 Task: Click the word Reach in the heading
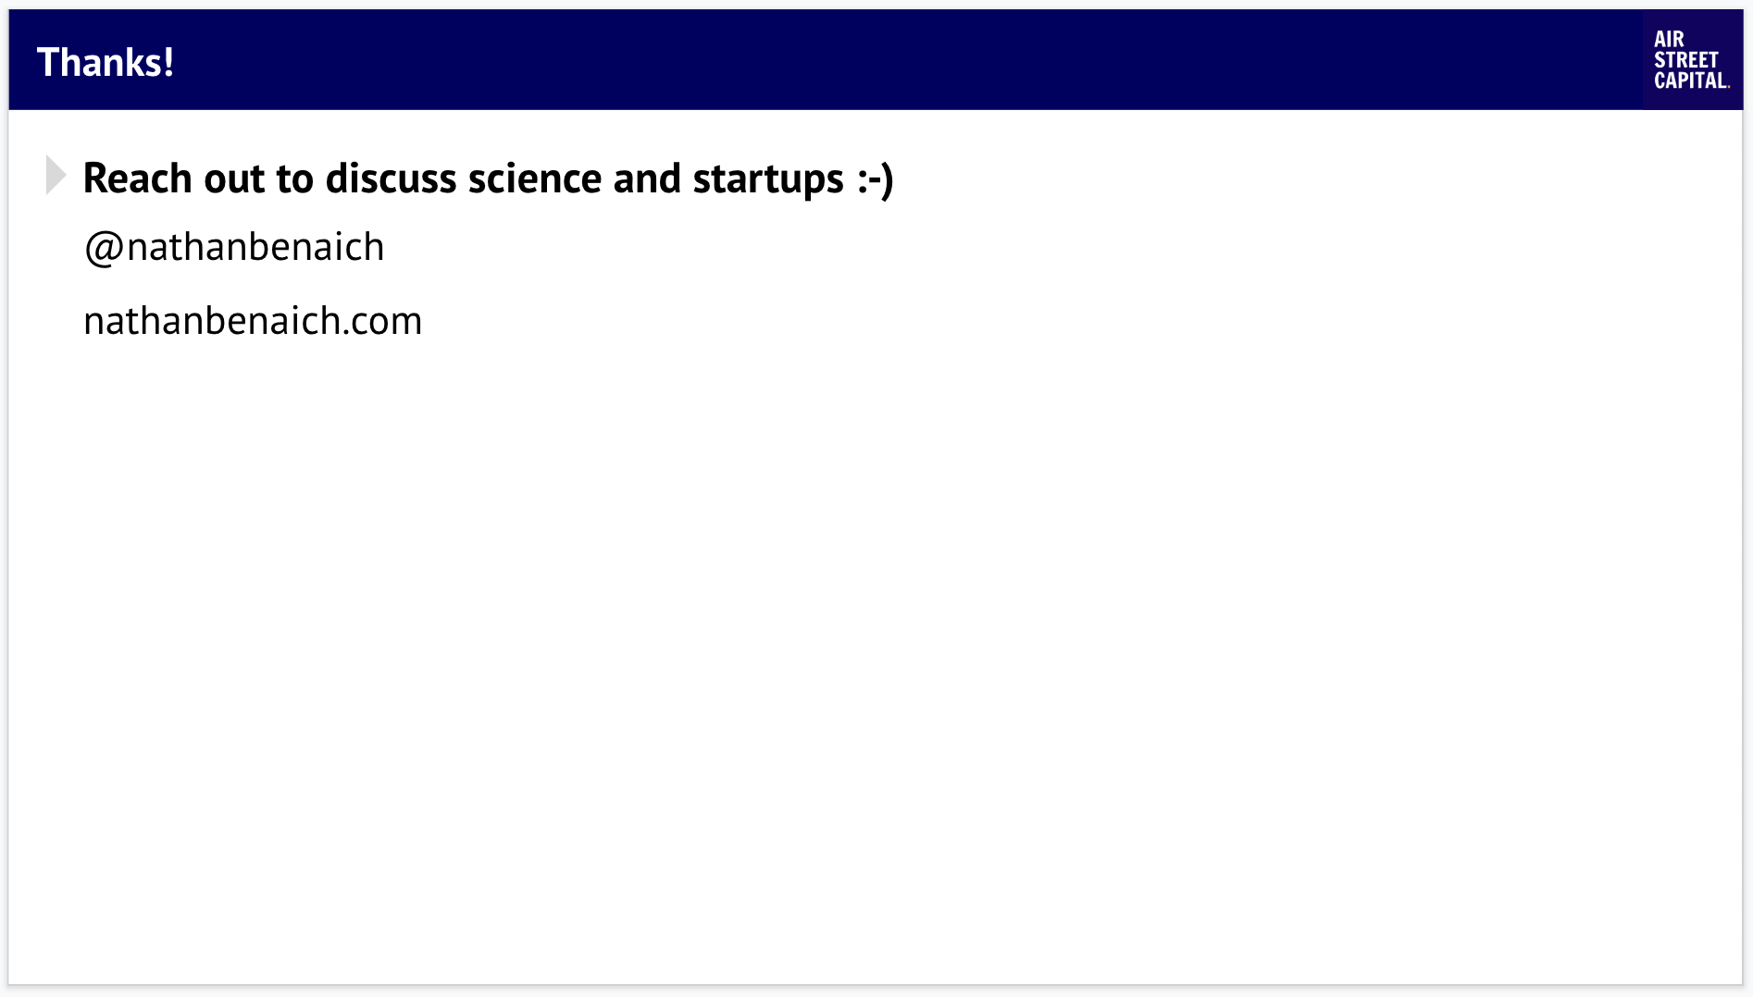click(x=138, y=178)
